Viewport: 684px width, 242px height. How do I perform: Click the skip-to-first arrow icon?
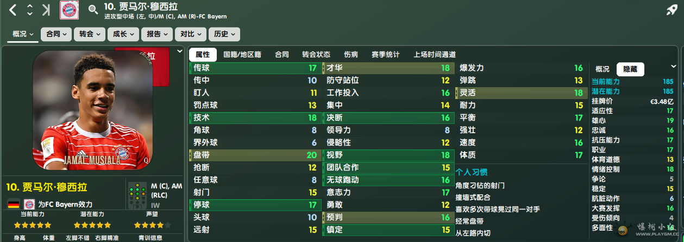(x=46, y=10)
